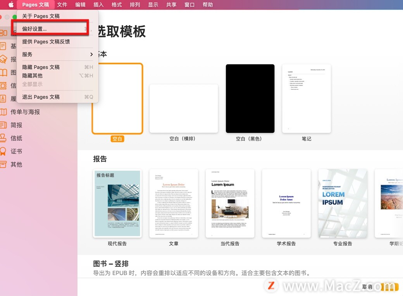Open the 插入 menu
403x296 pixels.
click(98, 5)
